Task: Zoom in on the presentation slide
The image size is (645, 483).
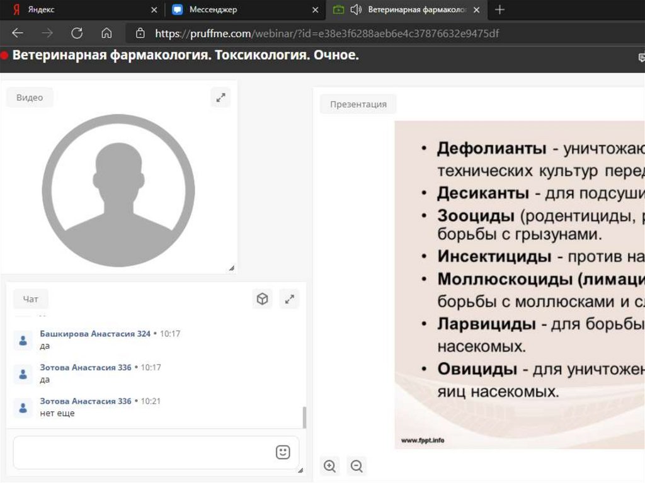Action: [x=329, y=466]
